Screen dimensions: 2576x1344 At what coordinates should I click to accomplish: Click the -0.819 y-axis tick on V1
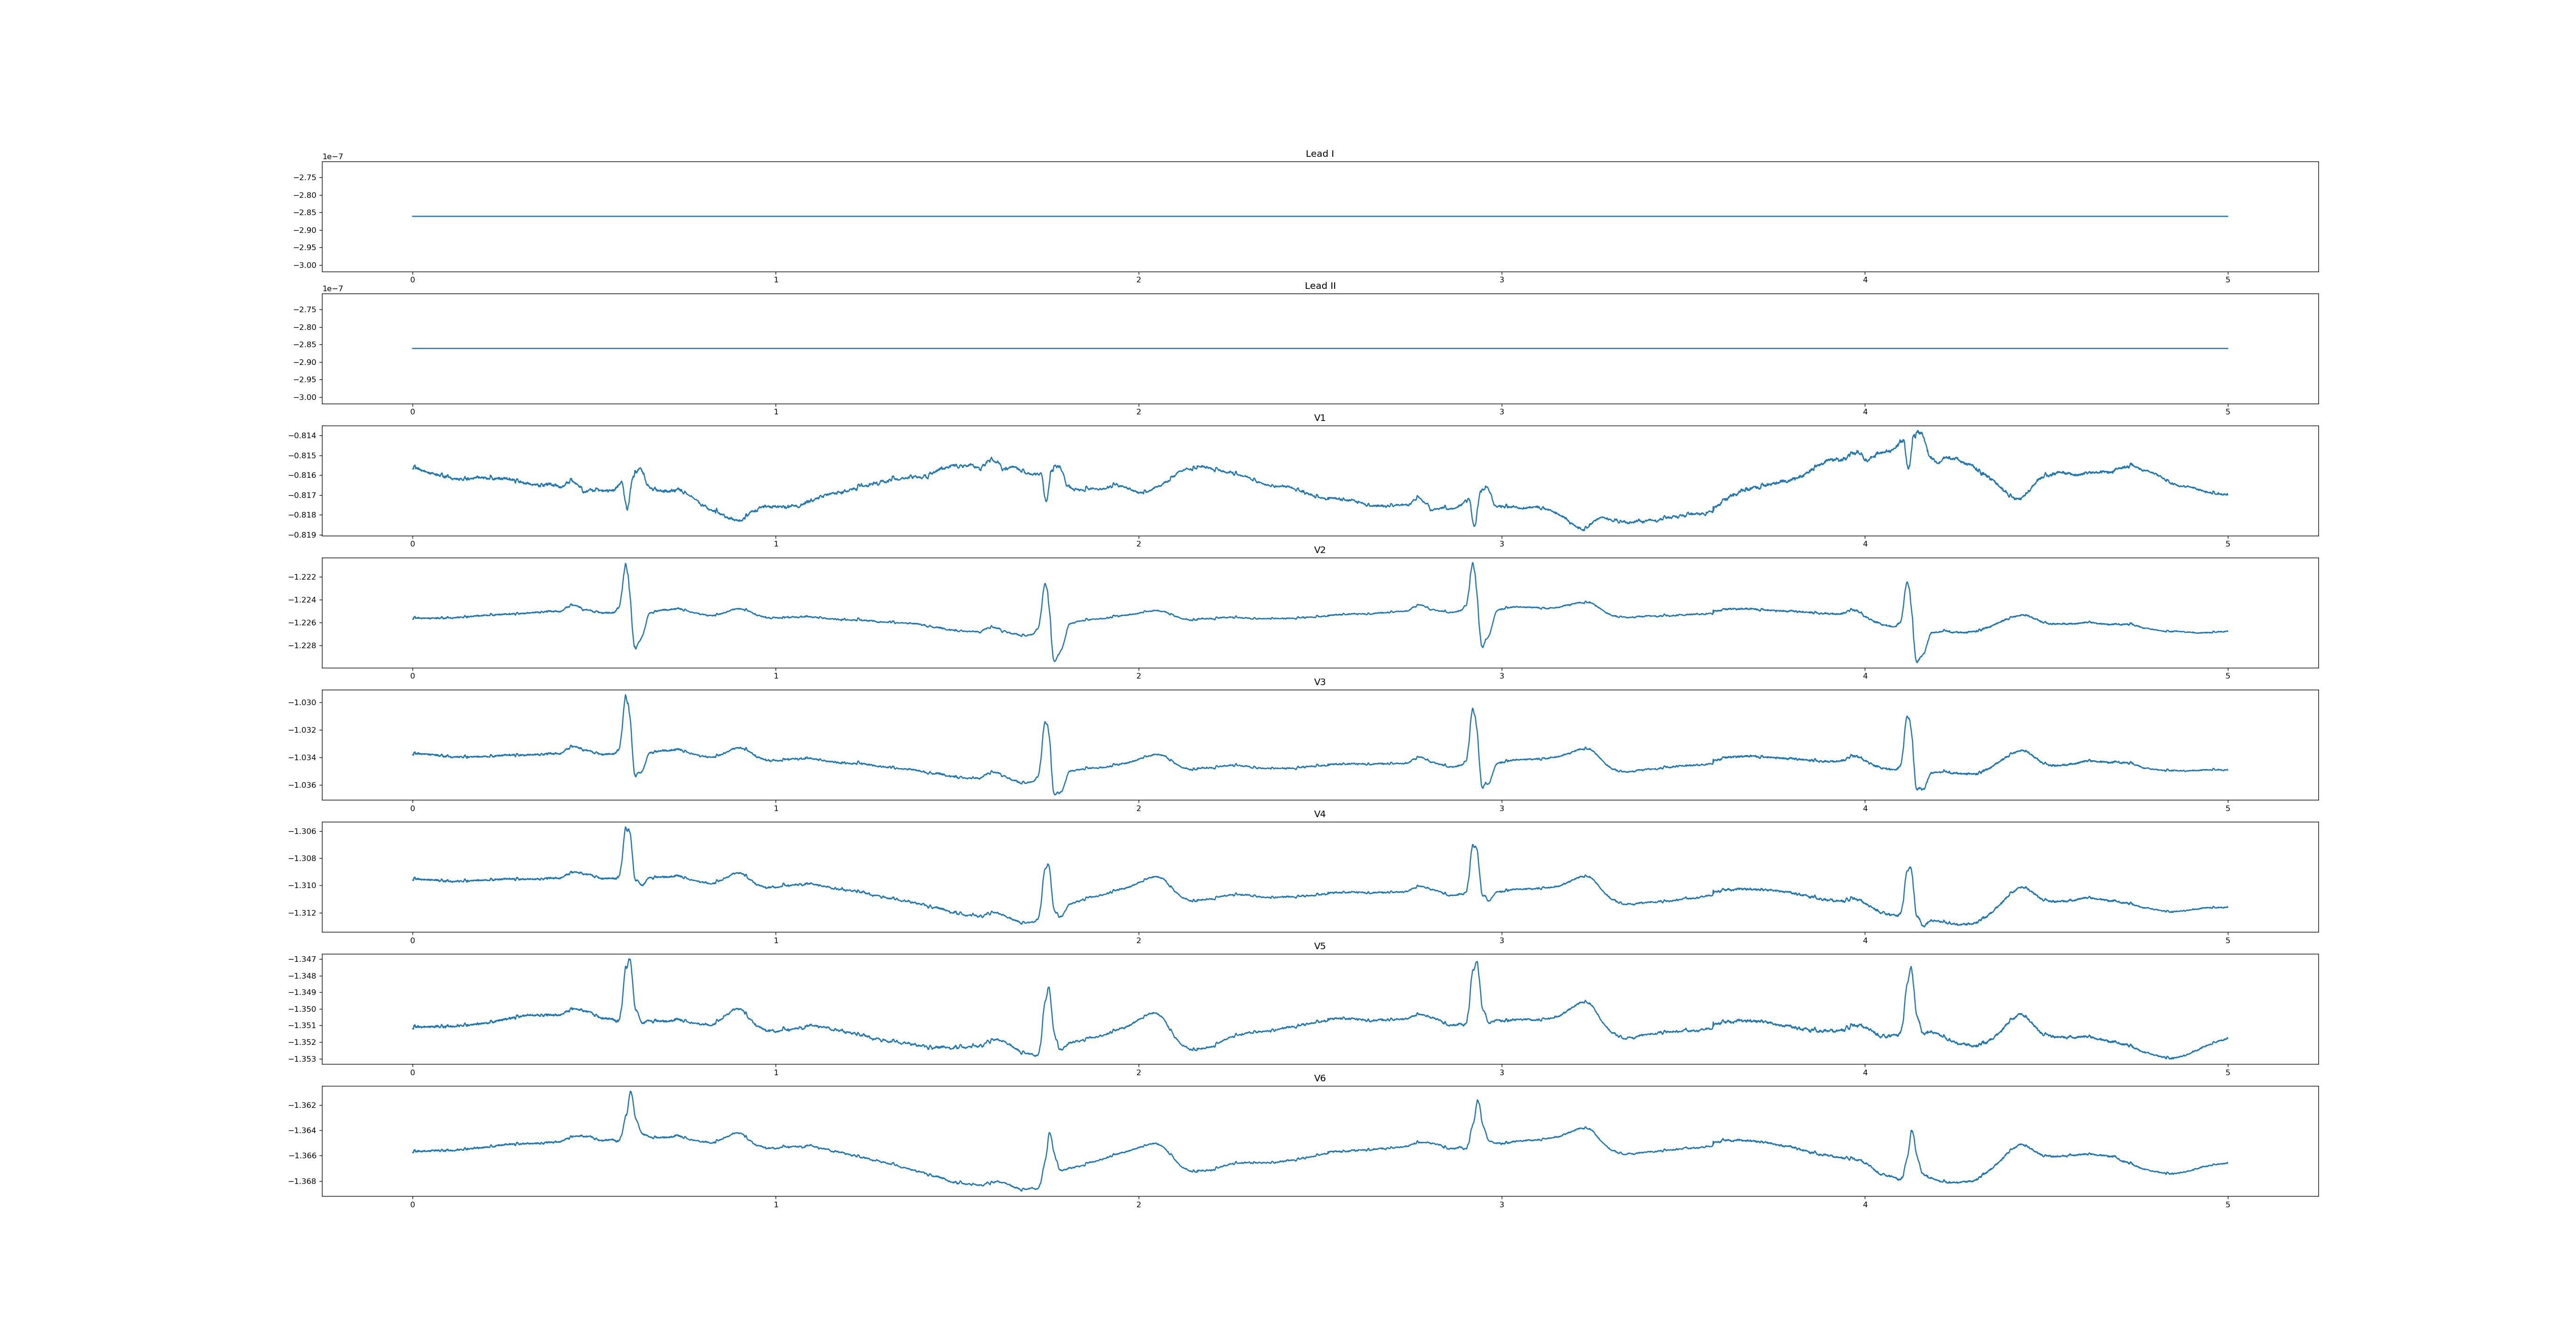point(302,535)
